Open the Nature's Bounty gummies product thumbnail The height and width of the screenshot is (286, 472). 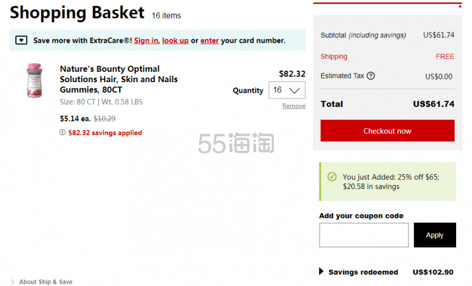click(35, 80)
